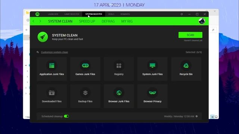Click the Haven't cleaned yet status text
The height and width of the screenshot is (134, 239).
(193, 41)
